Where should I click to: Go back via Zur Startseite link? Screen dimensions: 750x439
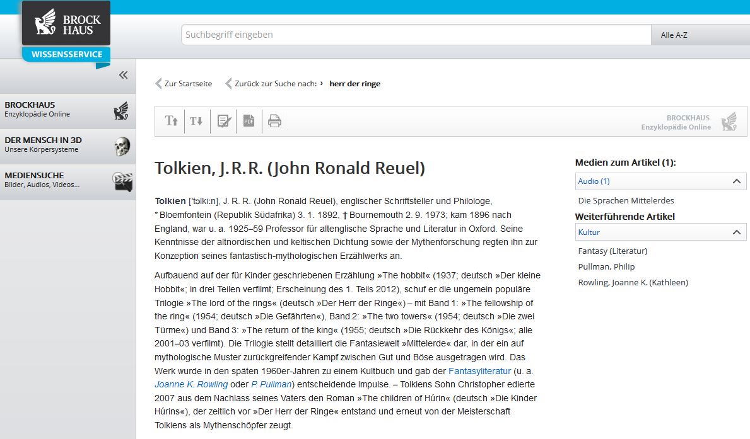[187, 84]
